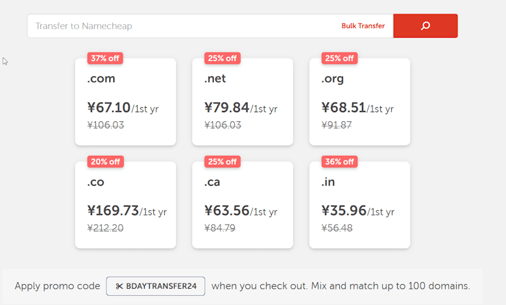506x305 pixels.
Task: Select the .com domain card
Action: tap(126, 102)
